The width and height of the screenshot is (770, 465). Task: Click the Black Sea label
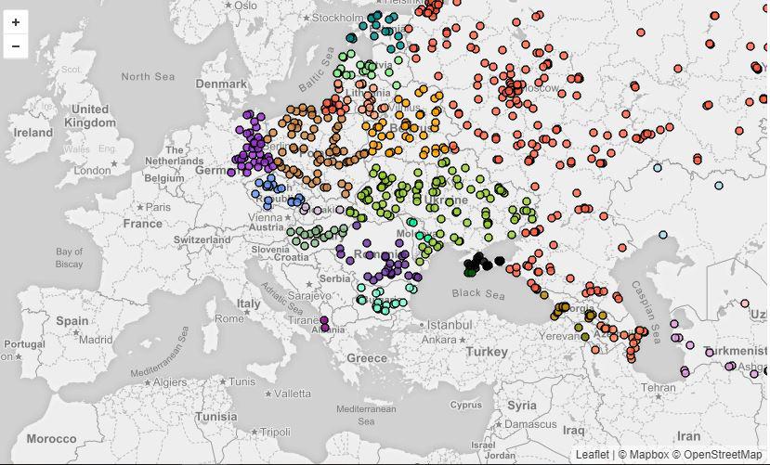[477, 293]
